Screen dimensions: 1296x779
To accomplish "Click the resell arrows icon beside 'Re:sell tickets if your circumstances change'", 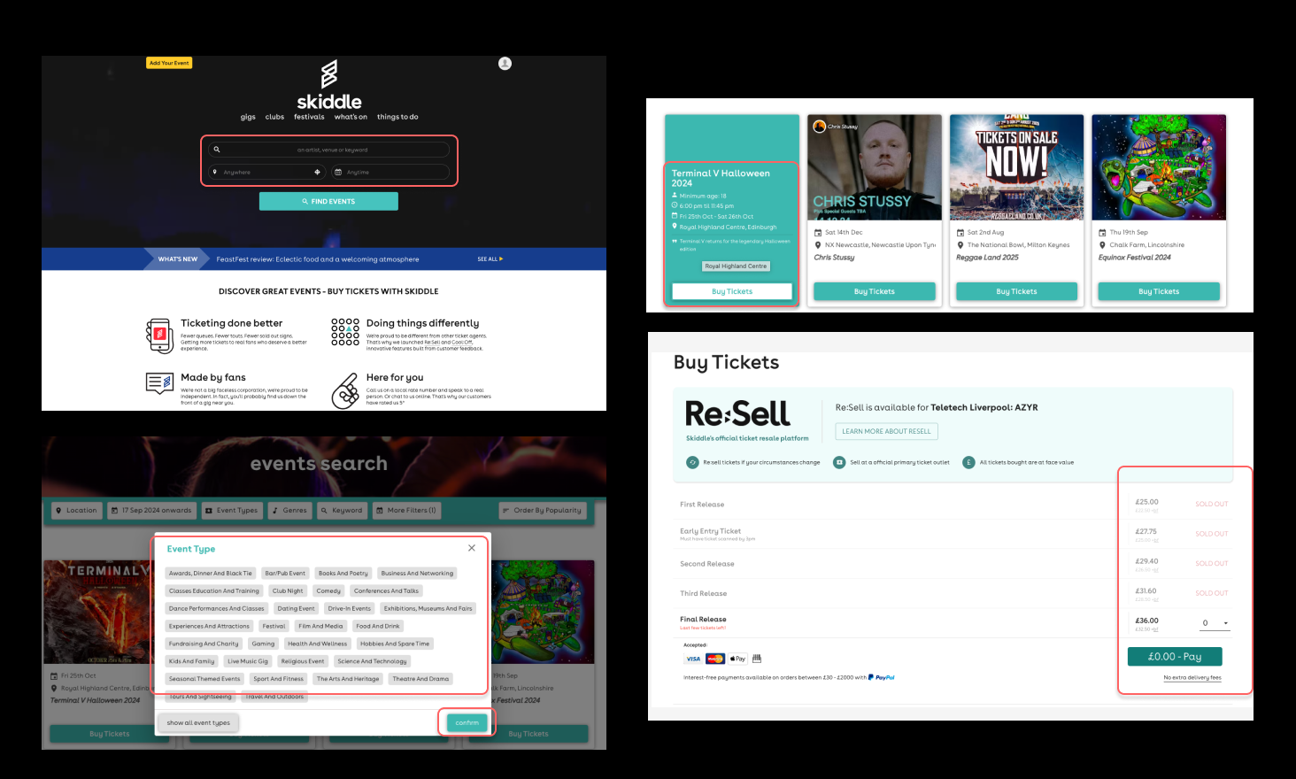I will point(692,462).
